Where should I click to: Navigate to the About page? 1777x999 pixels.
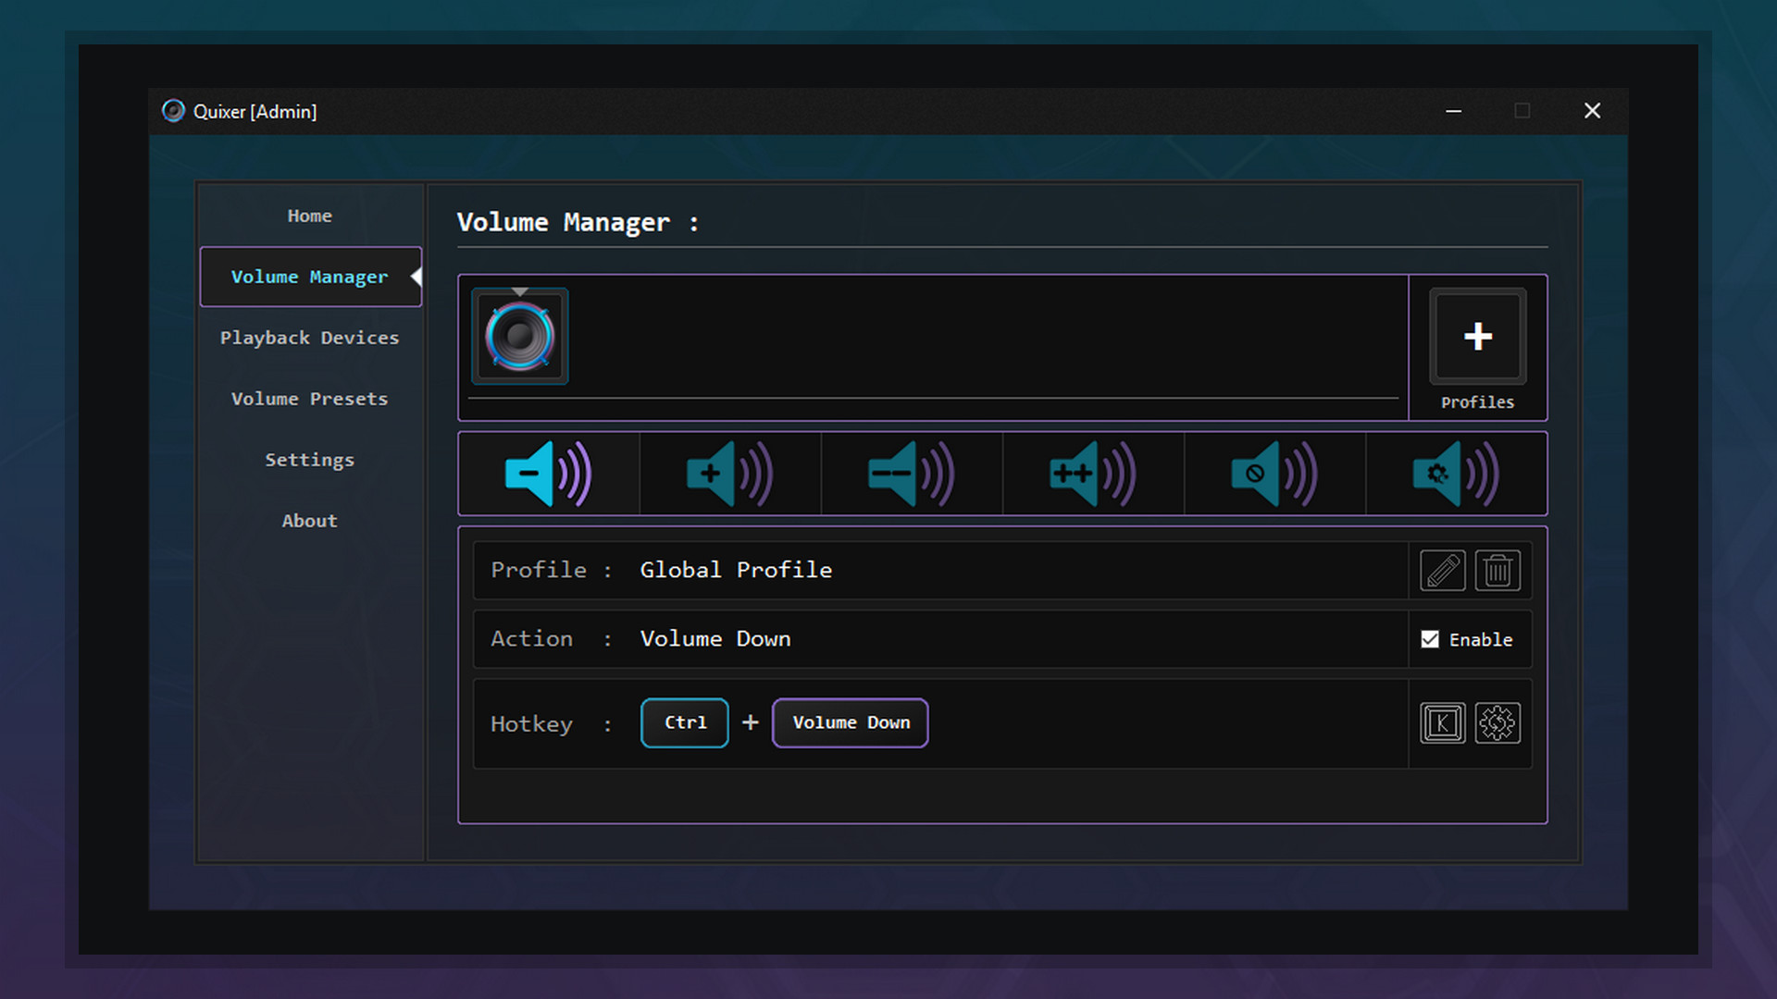click(x=309, y=521)
